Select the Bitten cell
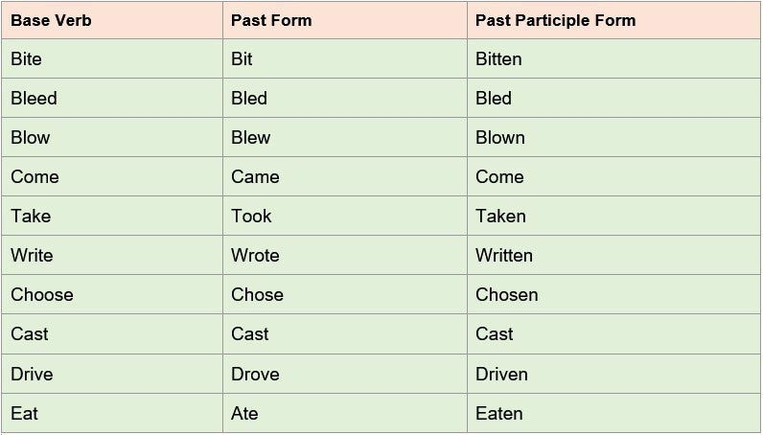The height and width of the screenshot is (435, 763). click(498, 59)
